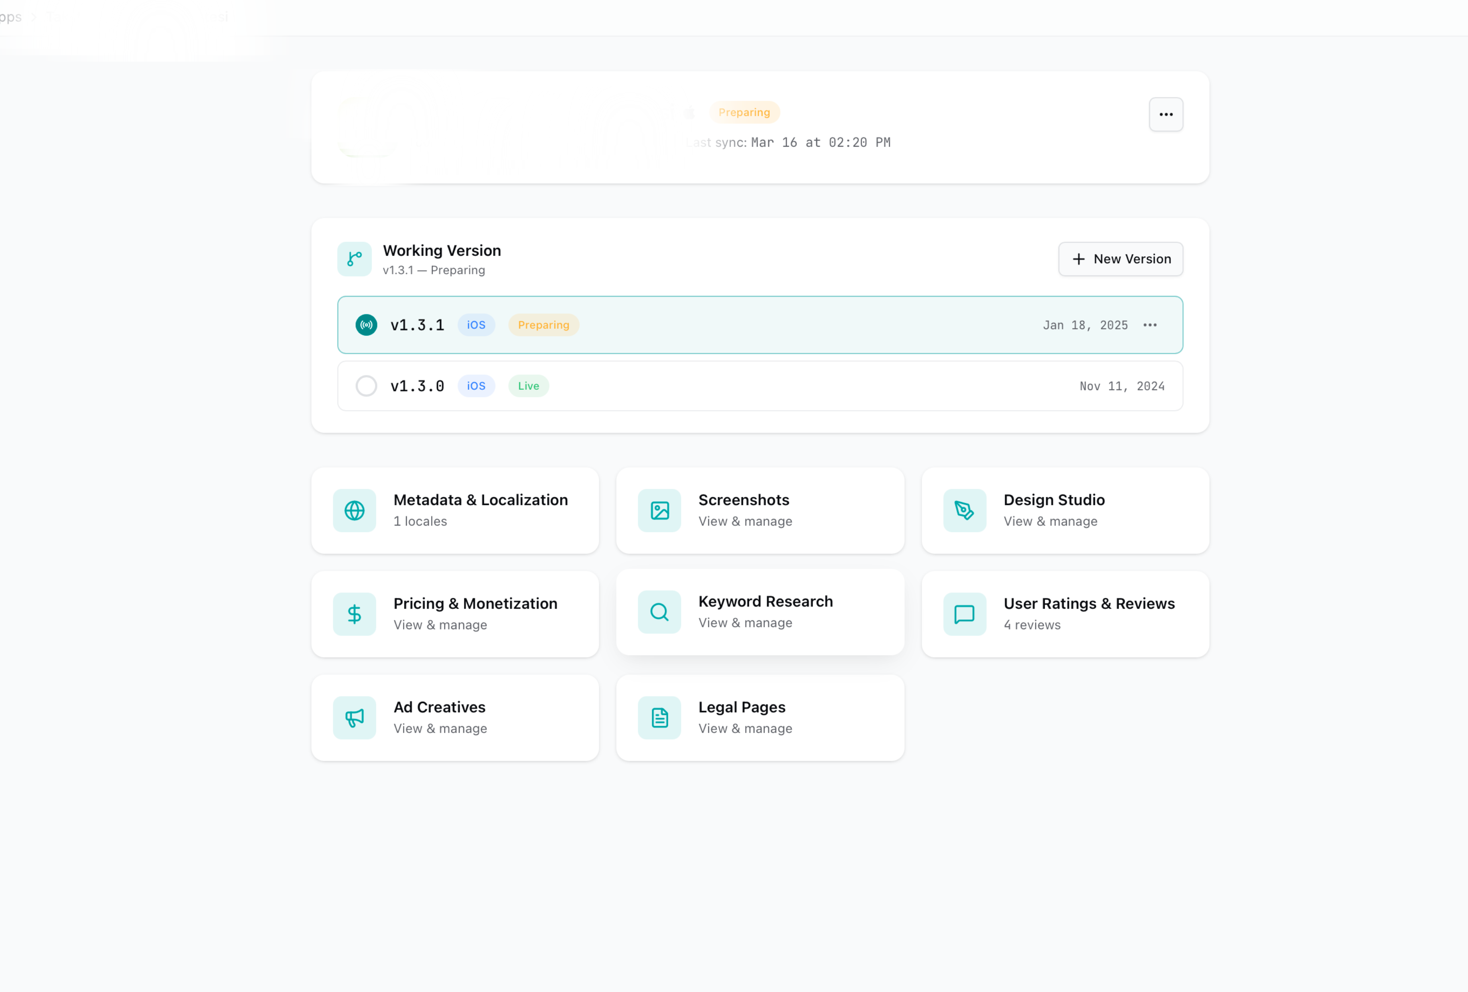Click the broadcast indicator on the v1.3.1 row
Image resolution: width=1468 pixels, height=992 pixels.
[366, 324]
